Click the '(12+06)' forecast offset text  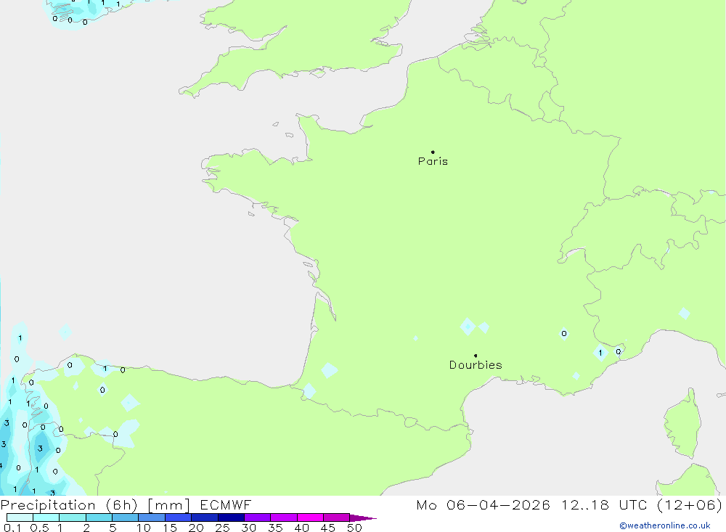(x=690, y=504)
